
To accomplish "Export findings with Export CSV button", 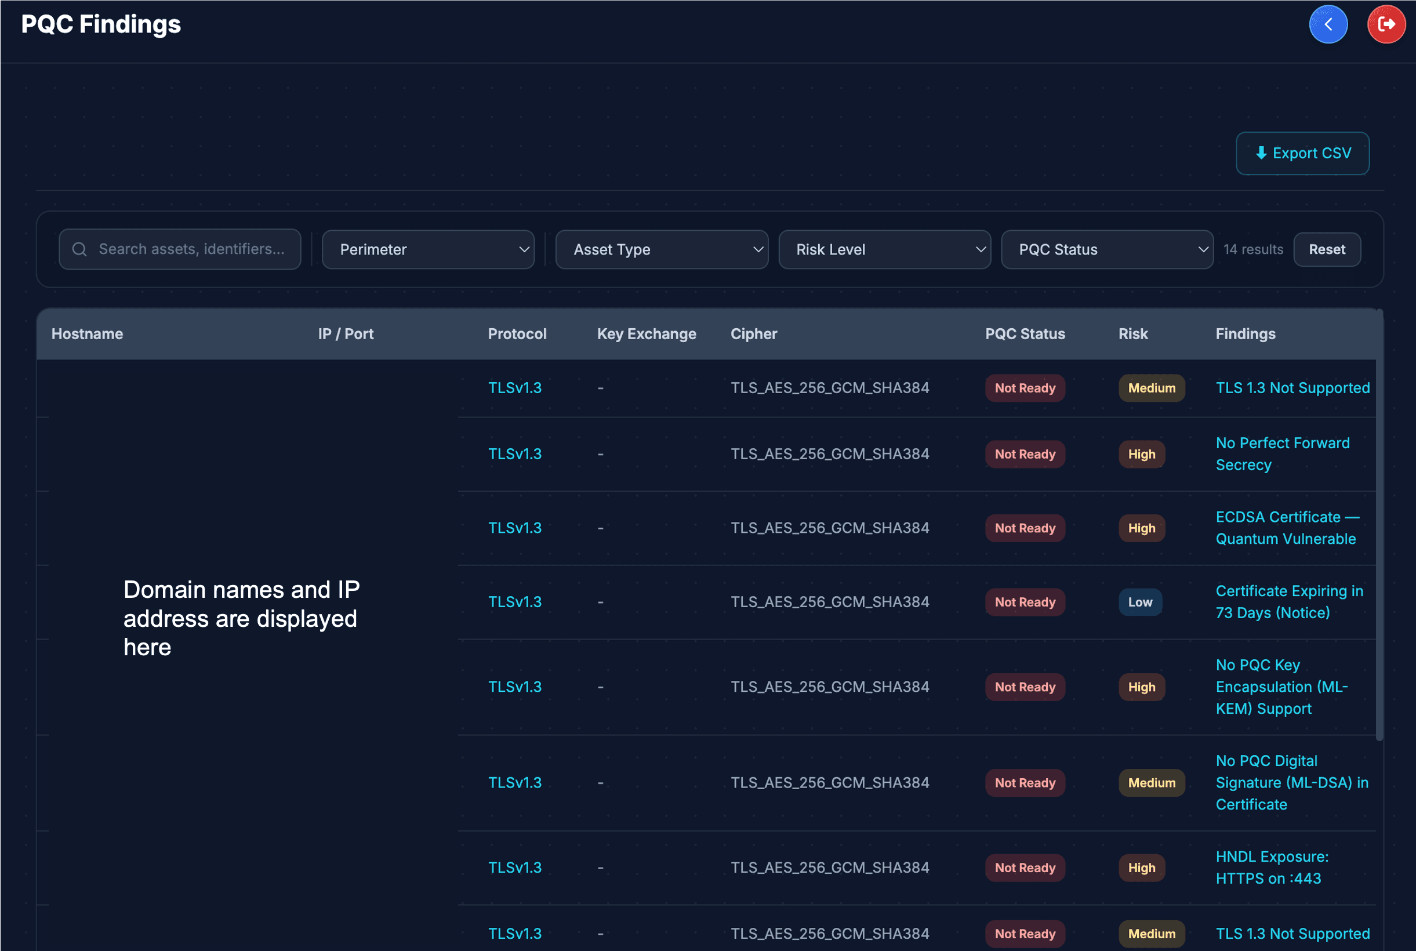I will coord(1302,154).
